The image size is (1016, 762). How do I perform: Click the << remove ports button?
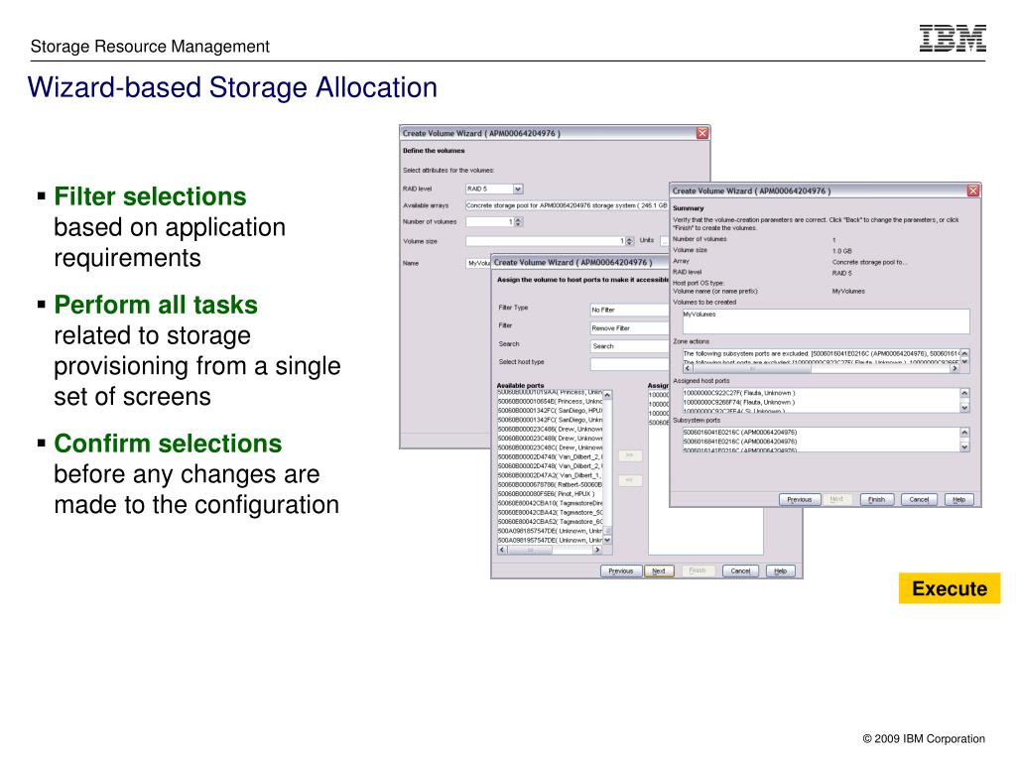point(629,480)
